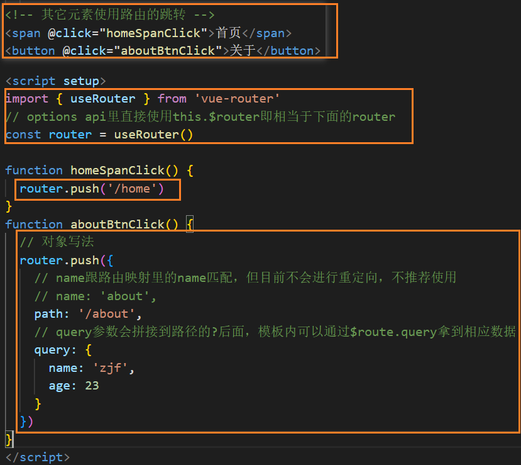Click the from keyword in the import line
The height and width of the screenshot is (465, 521).
(172, 98)
